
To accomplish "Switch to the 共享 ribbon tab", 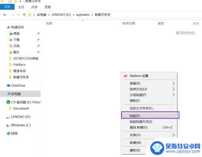I will click(34, 7).
